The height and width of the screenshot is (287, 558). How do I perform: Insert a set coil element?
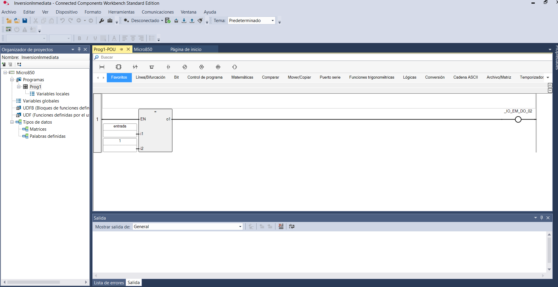201,67
